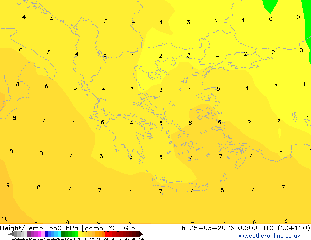
Task: Pick the magenta segment of the temperature scale
Action: coord(39,234)
